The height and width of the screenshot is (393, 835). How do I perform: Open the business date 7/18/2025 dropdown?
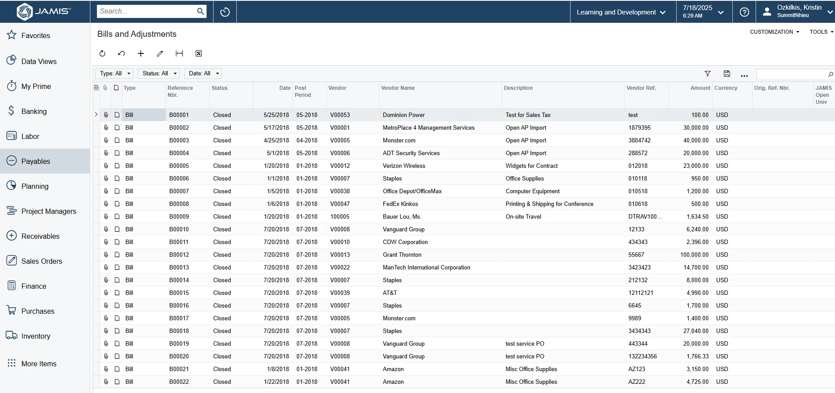tap(703, 12)
